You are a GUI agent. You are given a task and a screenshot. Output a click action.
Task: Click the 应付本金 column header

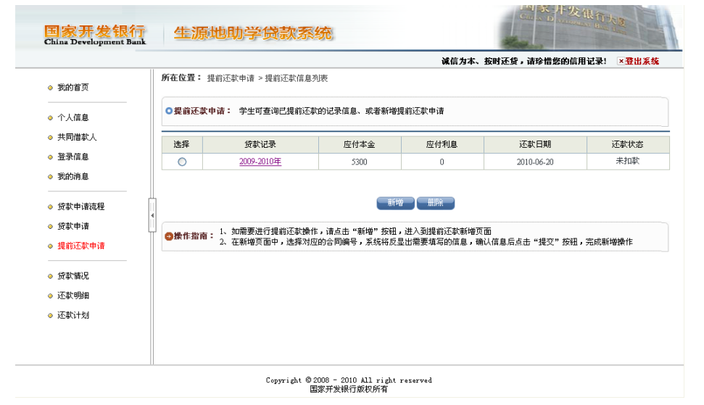360,144
